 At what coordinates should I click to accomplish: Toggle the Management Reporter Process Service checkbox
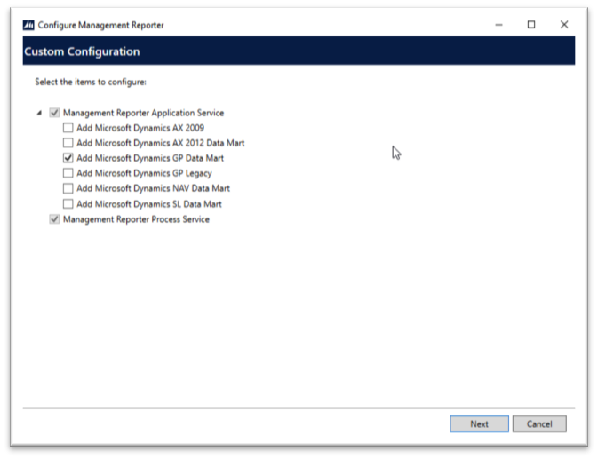pyautogui.click(x=54, y=219)
